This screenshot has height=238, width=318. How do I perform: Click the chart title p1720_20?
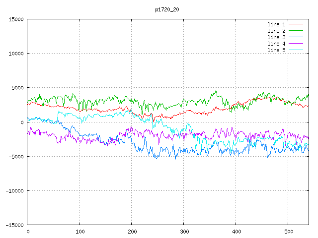coord(167,9)
